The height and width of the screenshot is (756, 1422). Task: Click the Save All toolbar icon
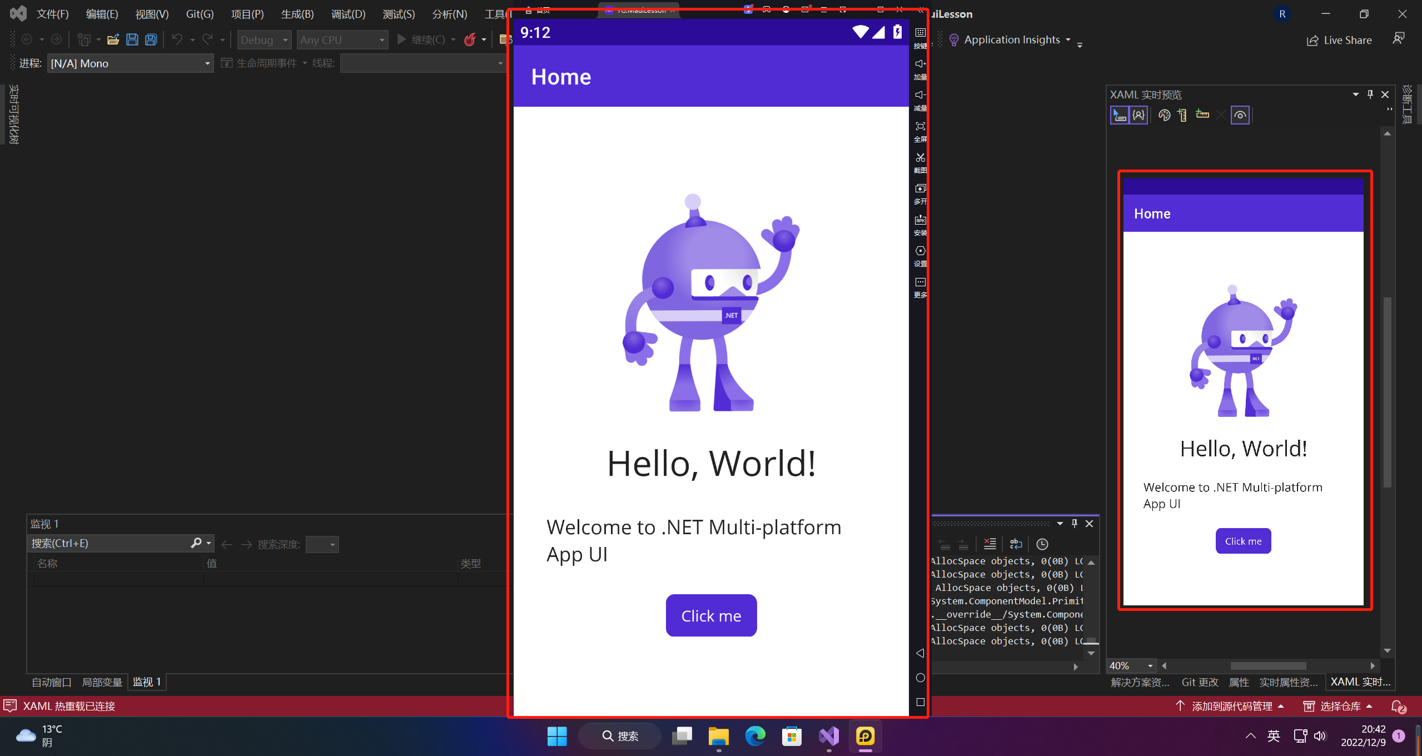[151, 39]
